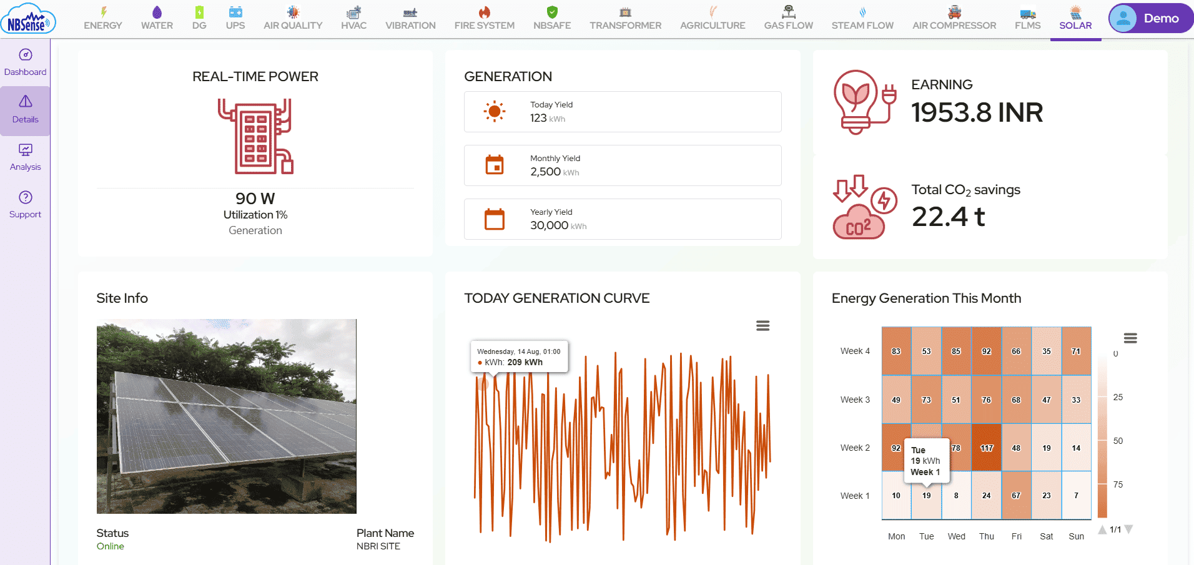Click the STEAM FLOW icon

point(862,12)
